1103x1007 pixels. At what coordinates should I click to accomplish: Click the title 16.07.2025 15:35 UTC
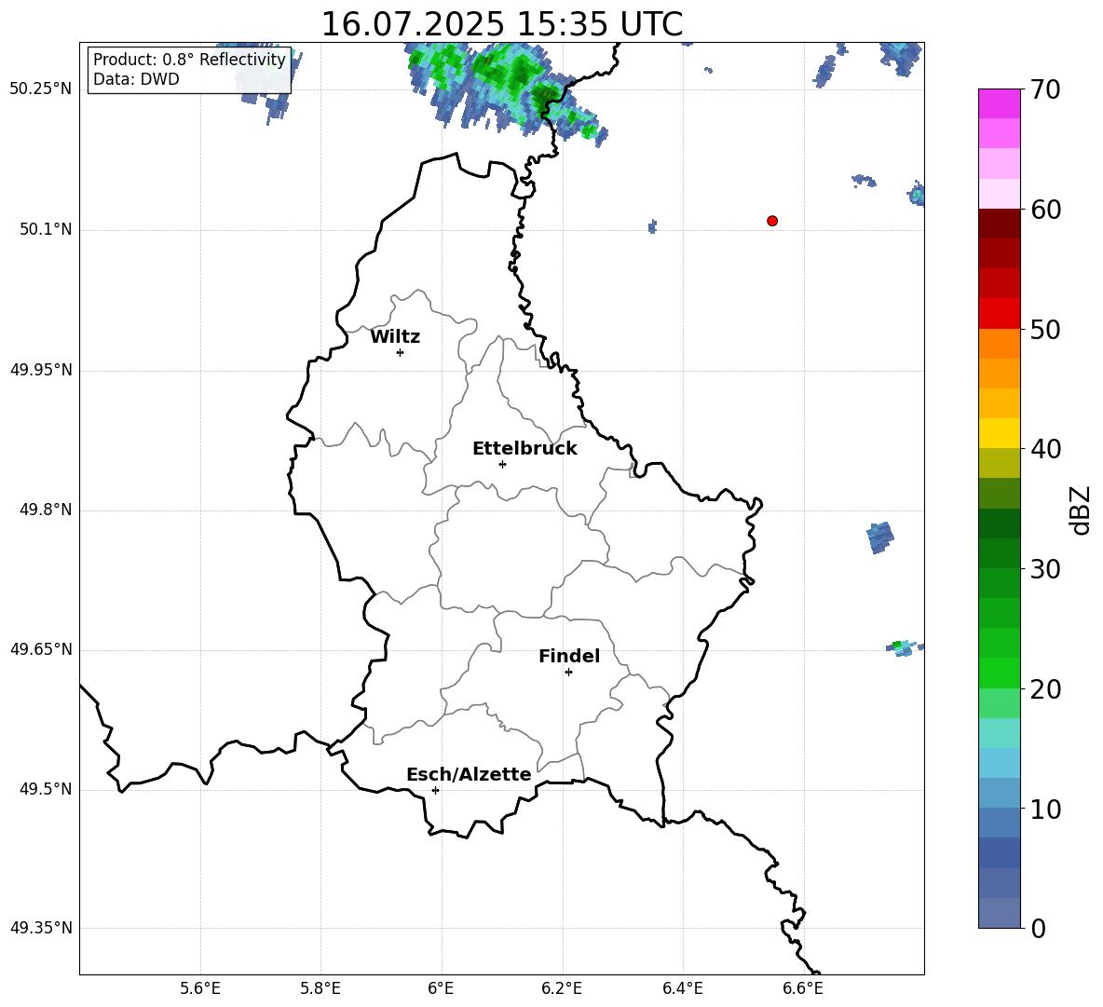coord(501,24)
